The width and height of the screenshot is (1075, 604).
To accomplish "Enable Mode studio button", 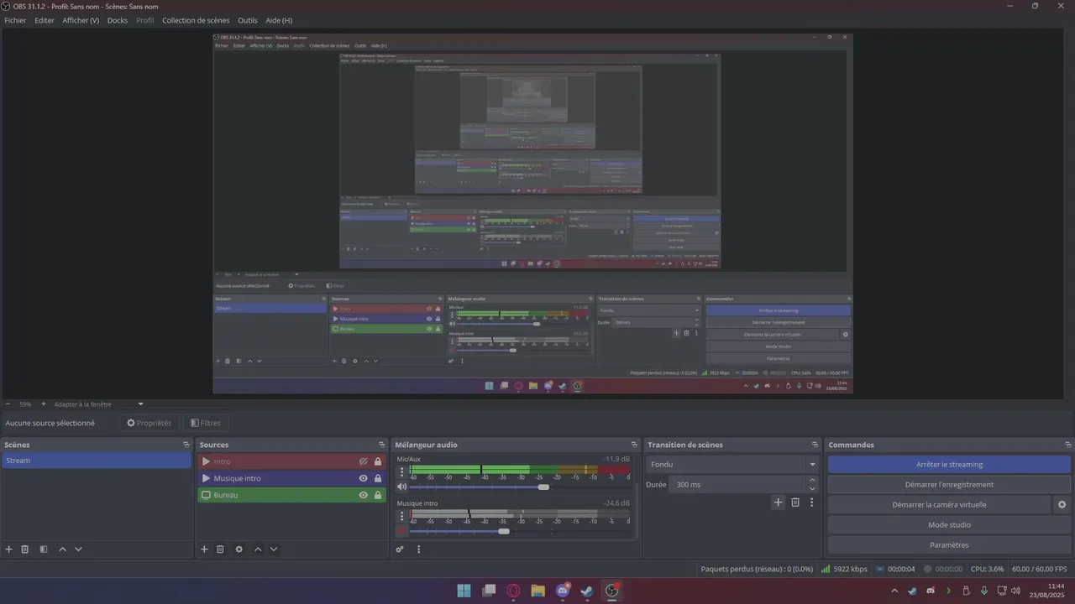I will [x=949, y=525].
